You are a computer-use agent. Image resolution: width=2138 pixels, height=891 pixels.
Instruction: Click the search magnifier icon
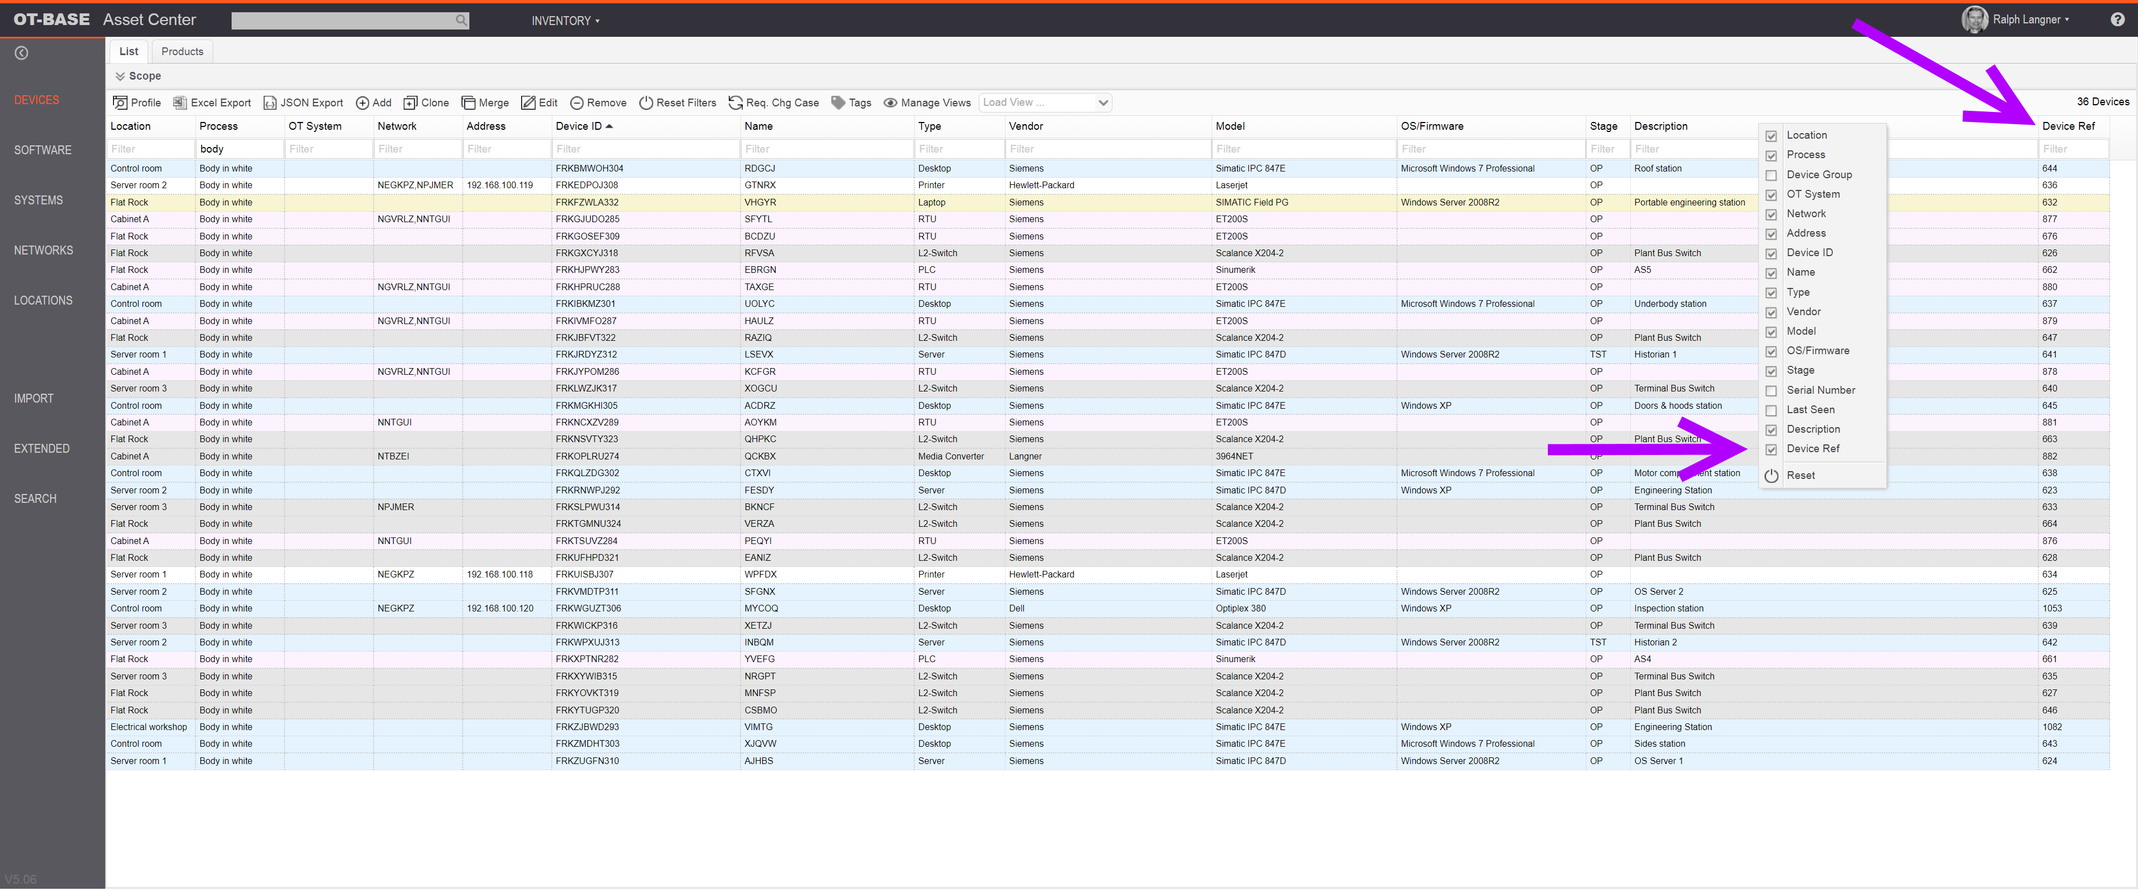(460, 20)
